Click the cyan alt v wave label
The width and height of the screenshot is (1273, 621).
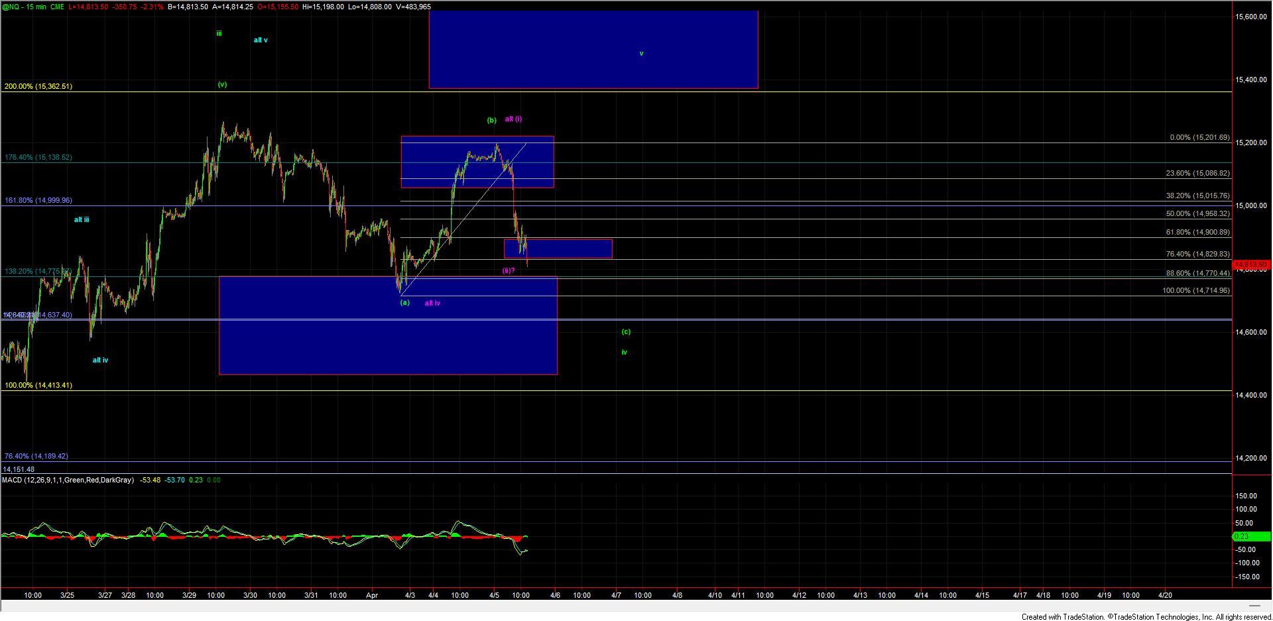[261, 40]
